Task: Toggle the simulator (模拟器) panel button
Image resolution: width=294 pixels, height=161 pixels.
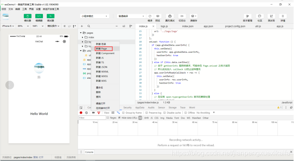Action: click(x=28, y=16)
